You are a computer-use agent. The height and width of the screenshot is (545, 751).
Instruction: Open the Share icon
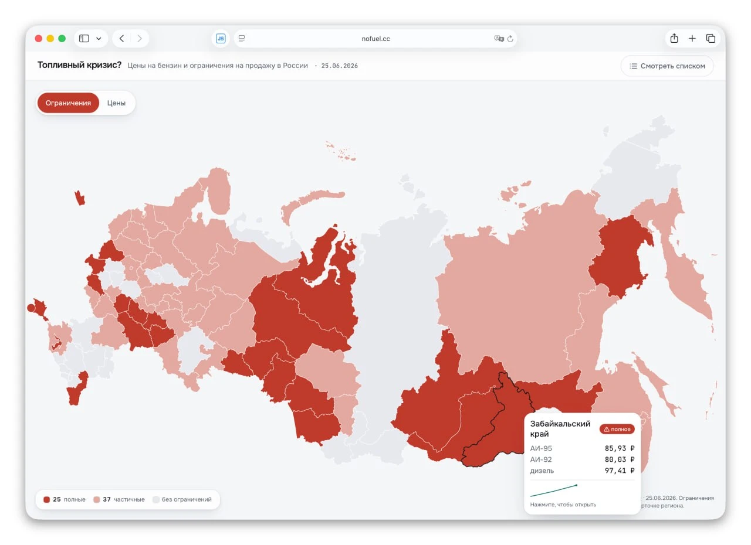[674, 39]
